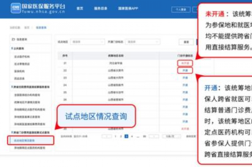Go to page 1 in pagination
Viewport: 252px width, 167px height.
point(115,136)
